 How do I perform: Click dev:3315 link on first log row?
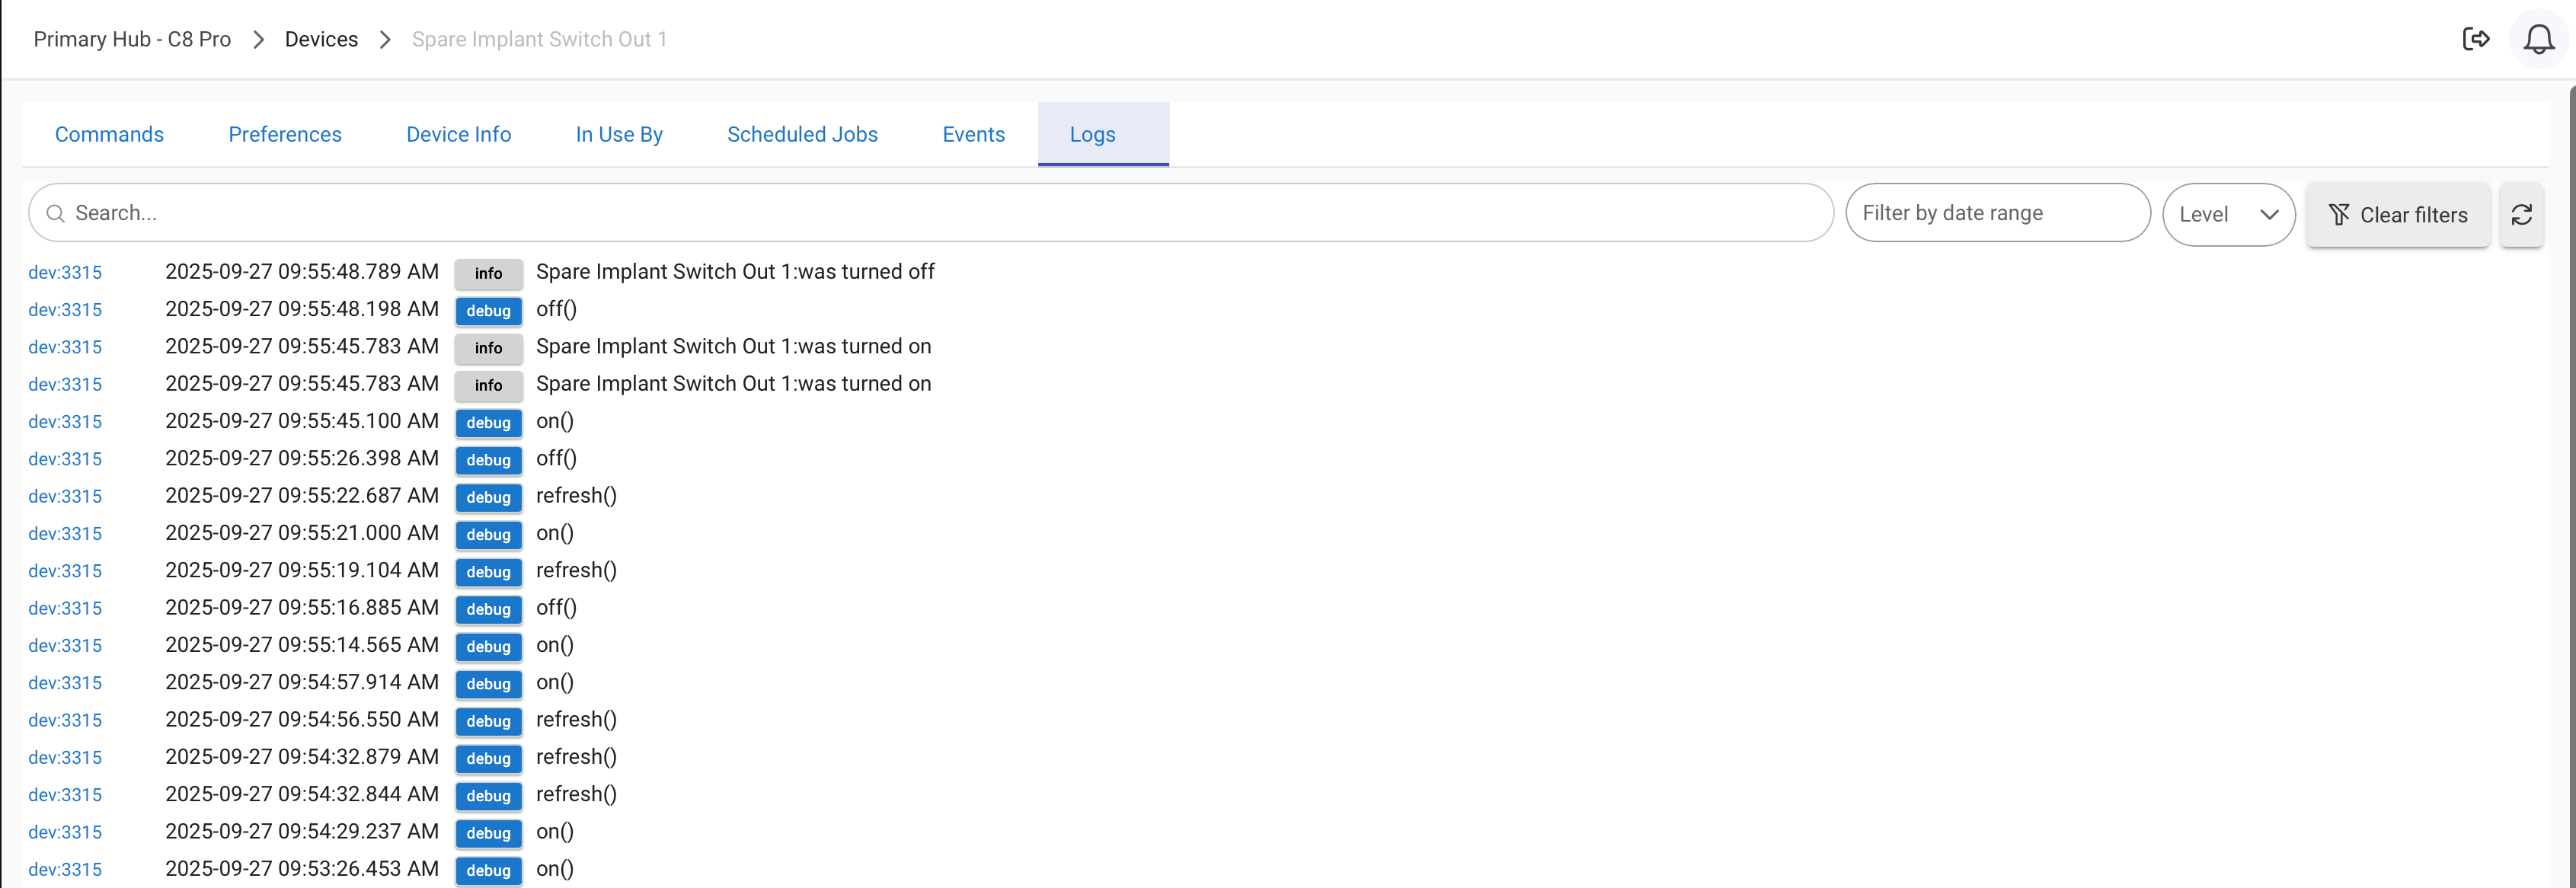point(65,272)
